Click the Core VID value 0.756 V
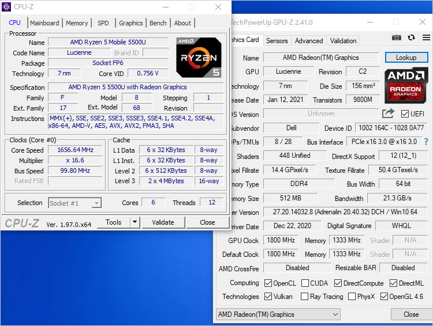The width and height of the screenshot is (433, 326). coord(148,73)
